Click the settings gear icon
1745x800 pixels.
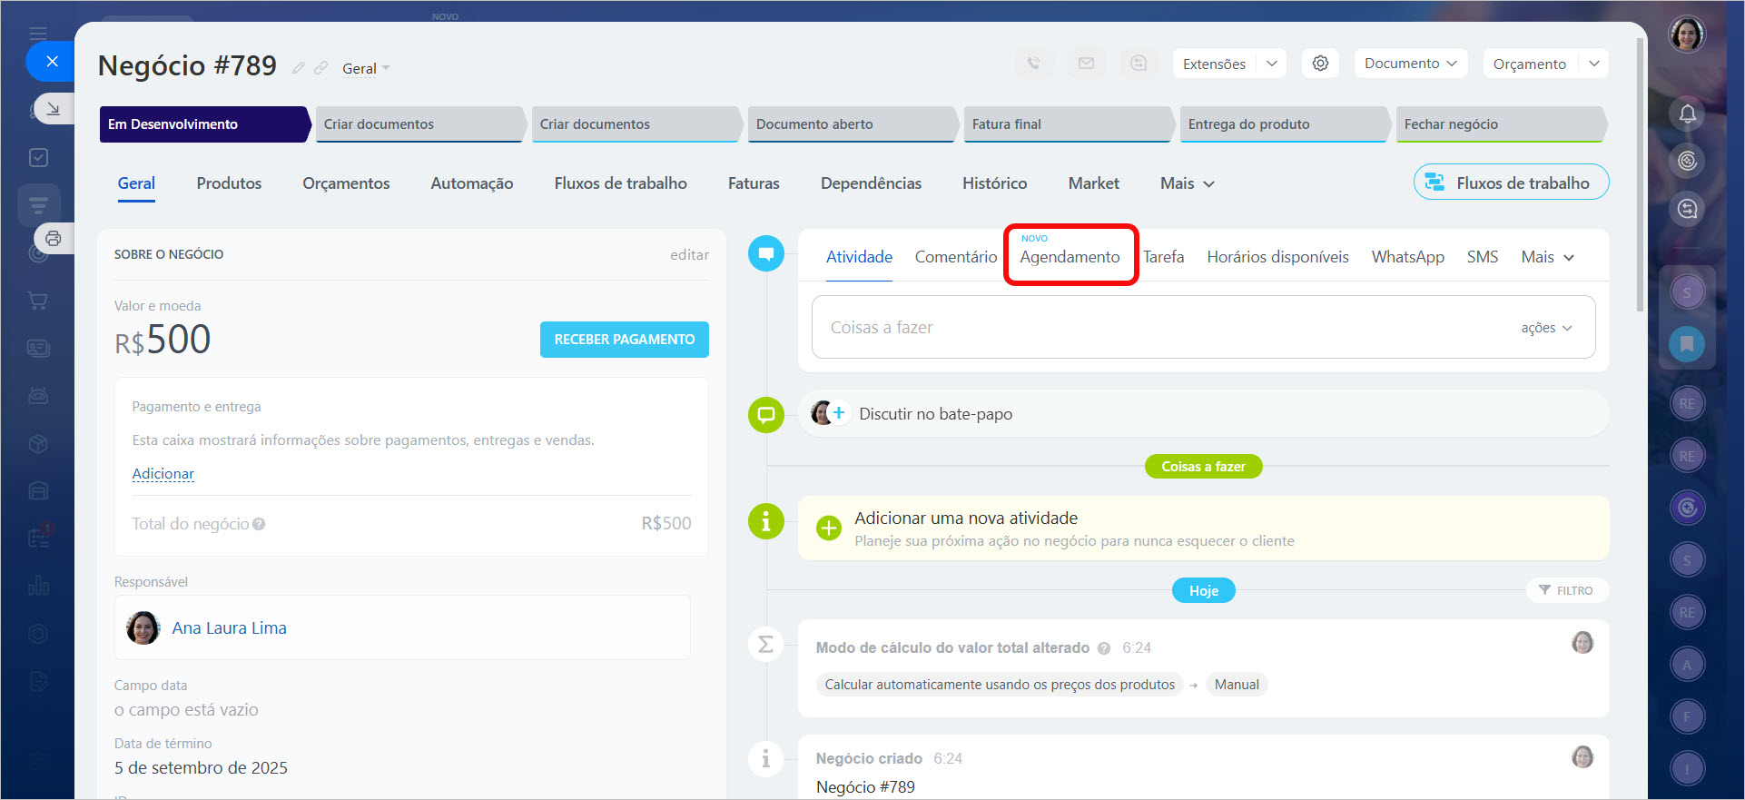[x=1320, y=64]
